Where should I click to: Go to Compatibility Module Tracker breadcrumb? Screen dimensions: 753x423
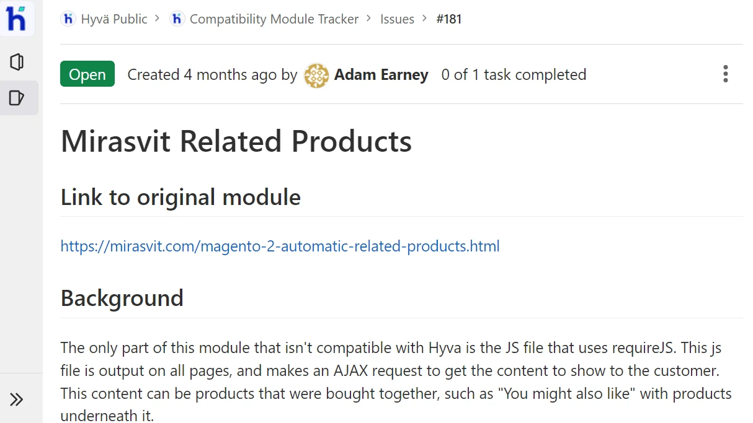[x=274, y=19]
